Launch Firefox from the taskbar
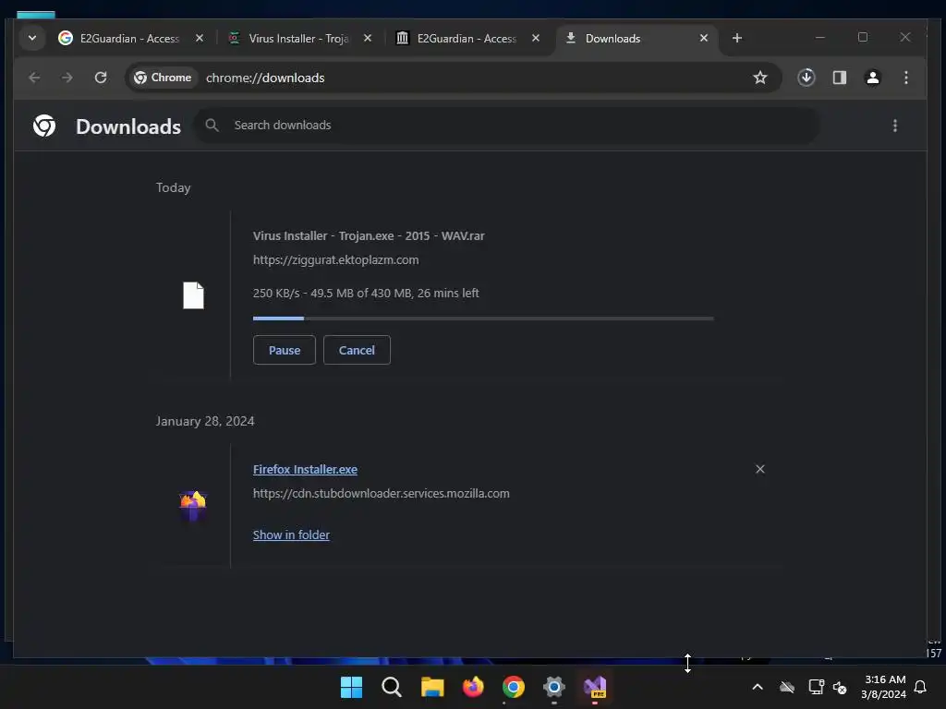The height and width of the screenshot is (709, 946). pos(473,687)
